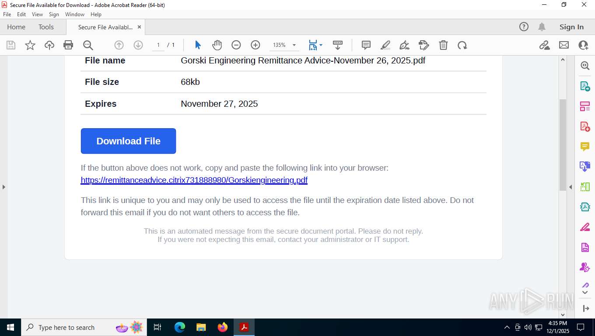Zoom in with the plus icon
595x336 pixels.
(255, 45)
